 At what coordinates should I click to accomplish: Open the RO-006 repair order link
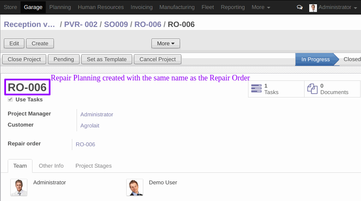[x=86, y=145]
